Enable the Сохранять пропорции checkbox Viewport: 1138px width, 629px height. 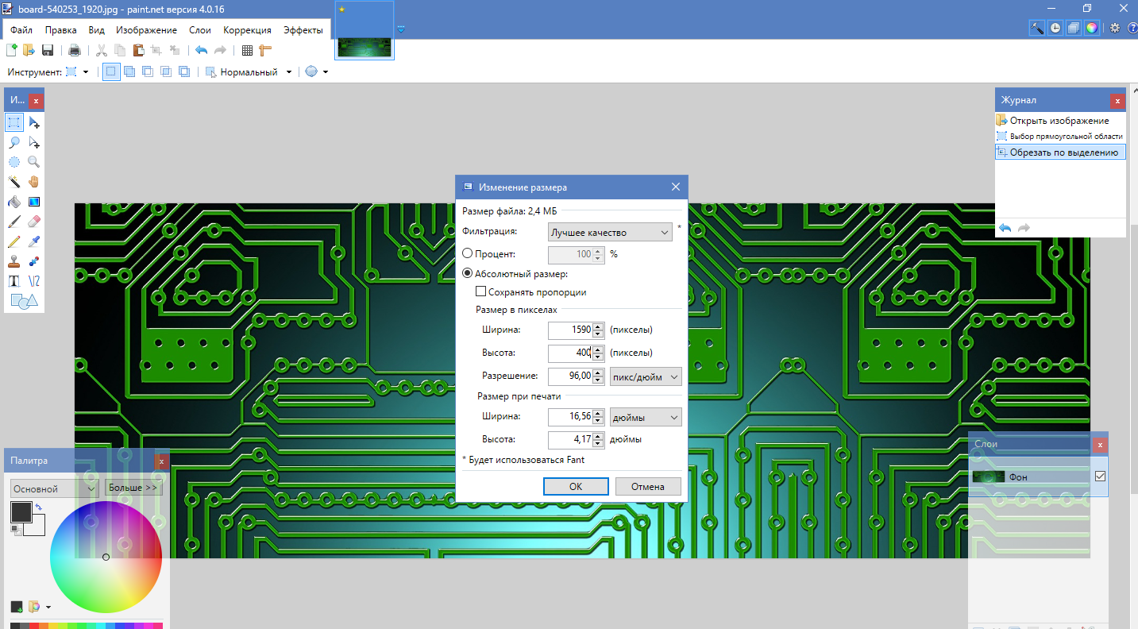coord(480,292)
